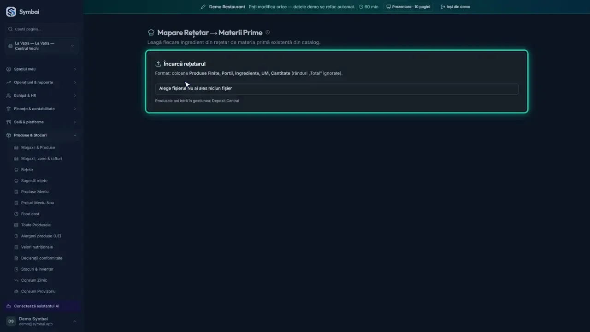
Task: Collapse the Produse & Stocuri section chevron
Action: pos(75,136)
